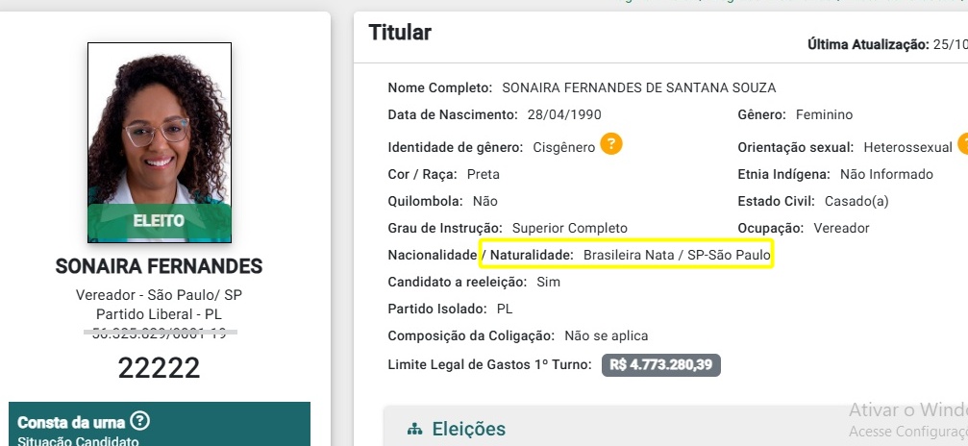Viewport: 968px width, 446px height.
Task: Click the green ELEITO badge on photo
Action: [x=159, y=221]
